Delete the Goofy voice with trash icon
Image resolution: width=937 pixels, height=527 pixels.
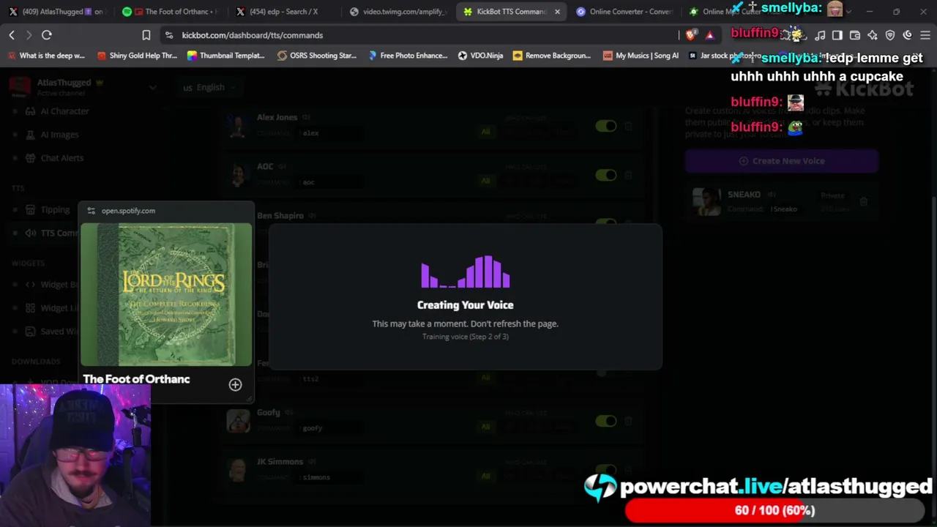(x=628, y=422)
